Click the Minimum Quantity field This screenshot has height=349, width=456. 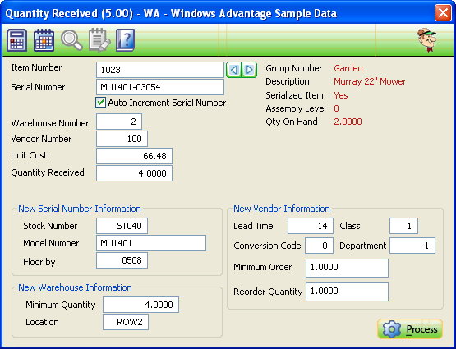click(x=140, y=305)
